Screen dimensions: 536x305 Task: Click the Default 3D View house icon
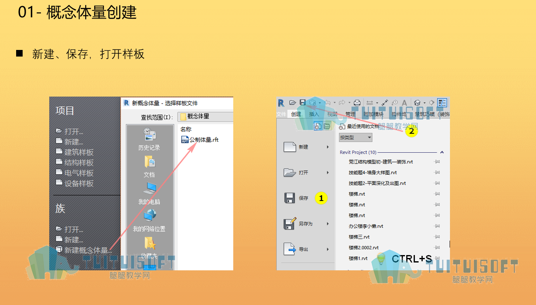click(417, 103)
